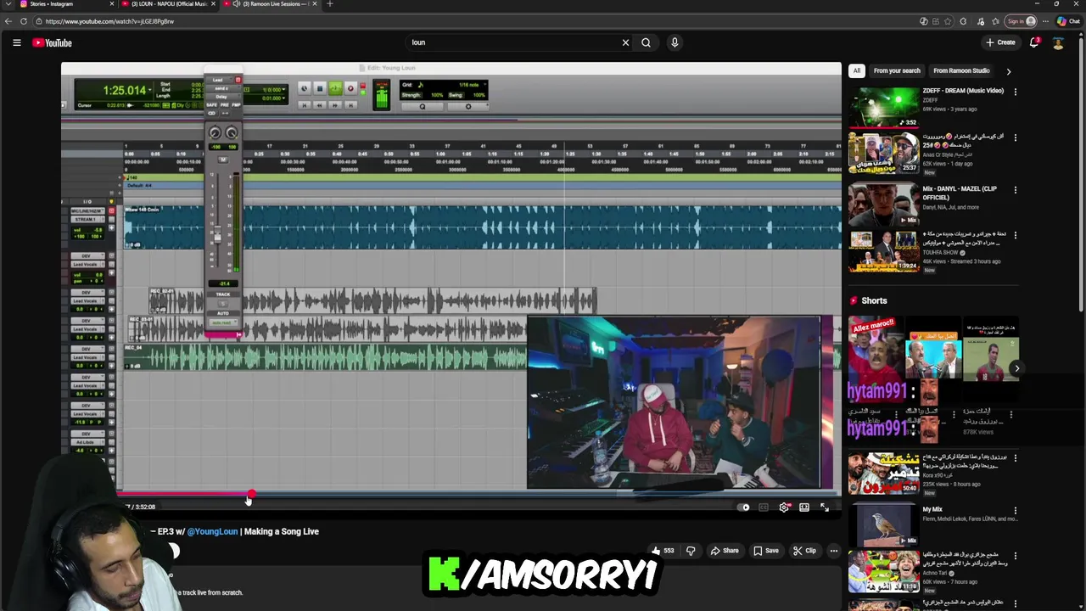This screenshot has height=611, width=1086.
Task: Open My Mix bird thumbnail
Action: [883, 525]
